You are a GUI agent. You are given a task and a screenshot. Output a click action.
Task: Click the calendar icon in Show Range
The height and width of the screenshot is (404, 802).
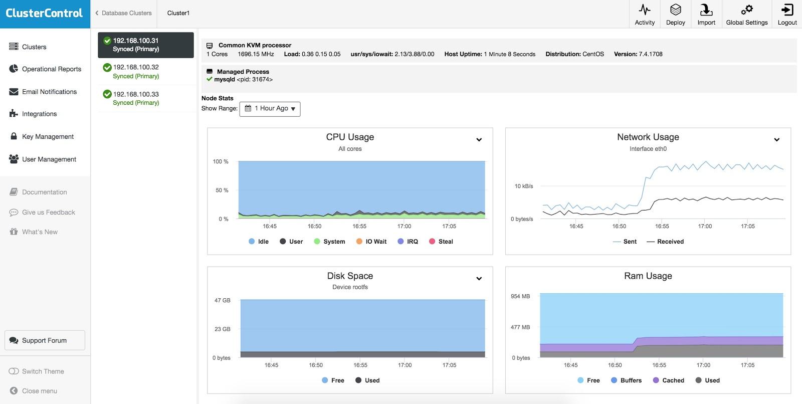248,108
